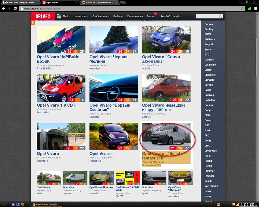The image size is (259, 207).
Task: Open the Топ-100 nav item
Action: [x=165, y=16]
